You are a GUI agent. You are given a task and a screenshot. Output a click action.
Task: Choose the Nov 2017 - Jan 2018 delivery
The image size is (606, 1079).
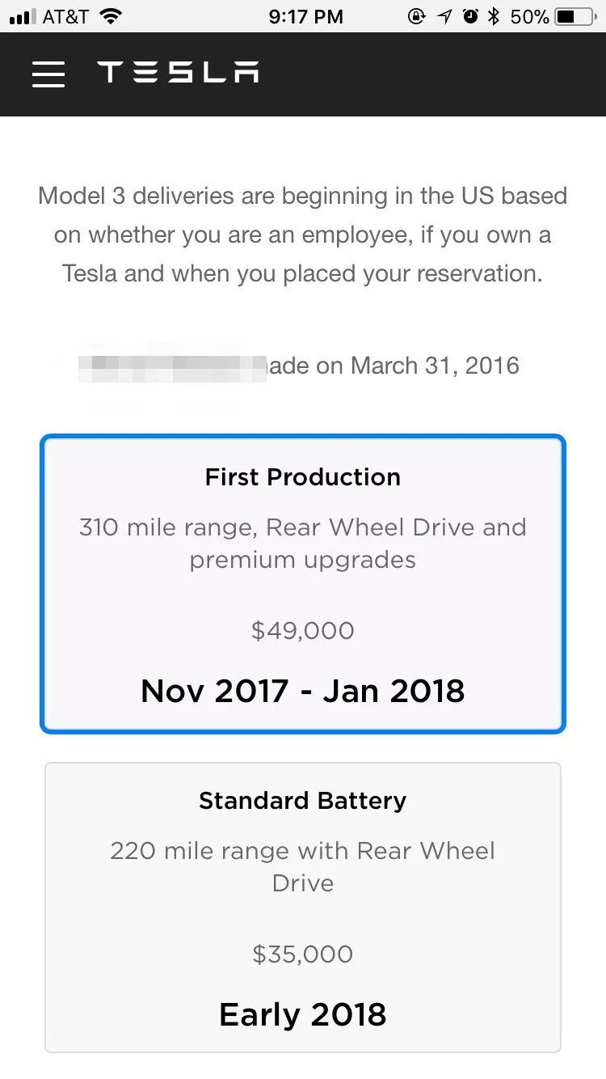click(x=303, y=691)
